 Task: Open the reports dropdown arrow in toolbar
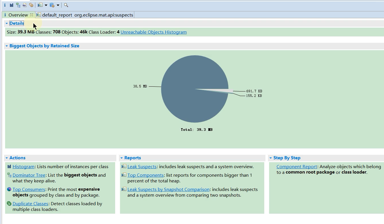point(46,5)
